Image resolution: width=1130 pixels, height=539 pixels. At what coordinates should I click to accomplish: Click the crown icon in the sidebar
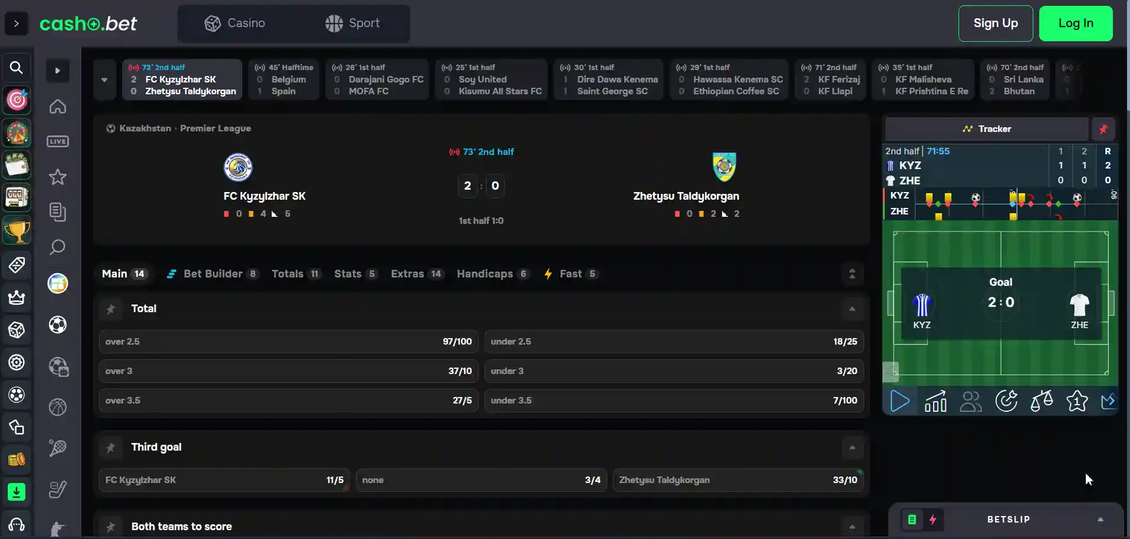[17, 297]
